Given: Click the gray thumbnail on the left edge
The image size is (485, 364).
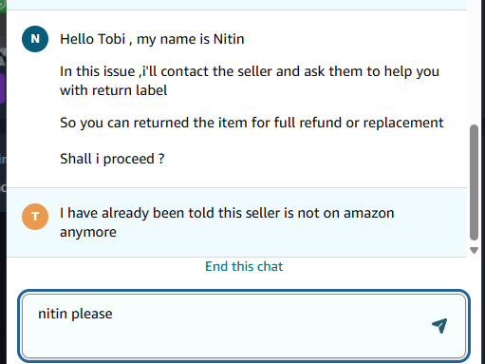Looking at the screenshot, I should click(3, 56).
